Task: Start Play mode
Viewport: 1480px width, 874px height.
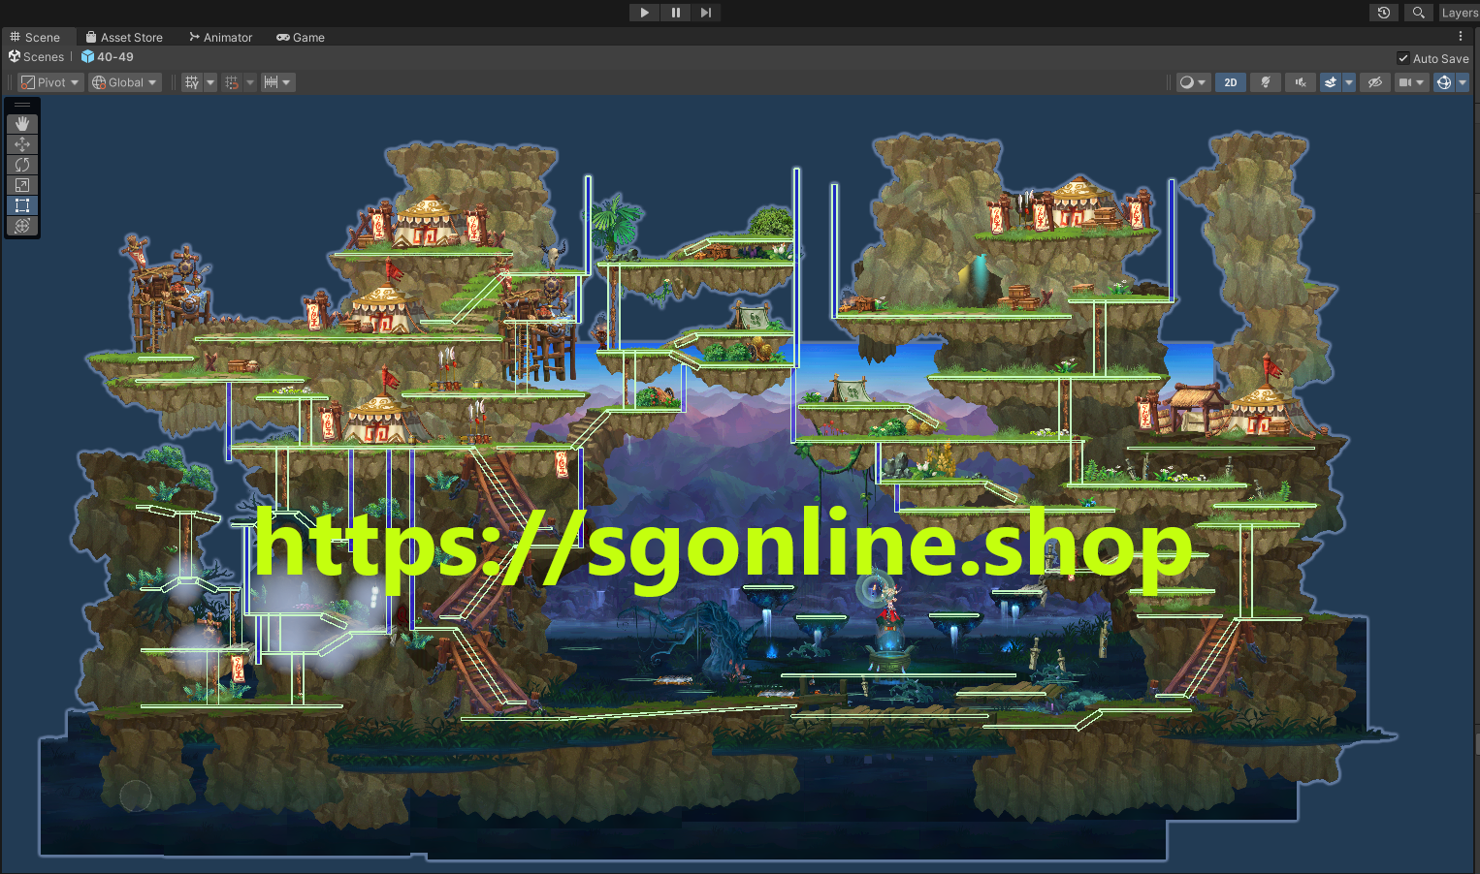Action: pos(644,13)
